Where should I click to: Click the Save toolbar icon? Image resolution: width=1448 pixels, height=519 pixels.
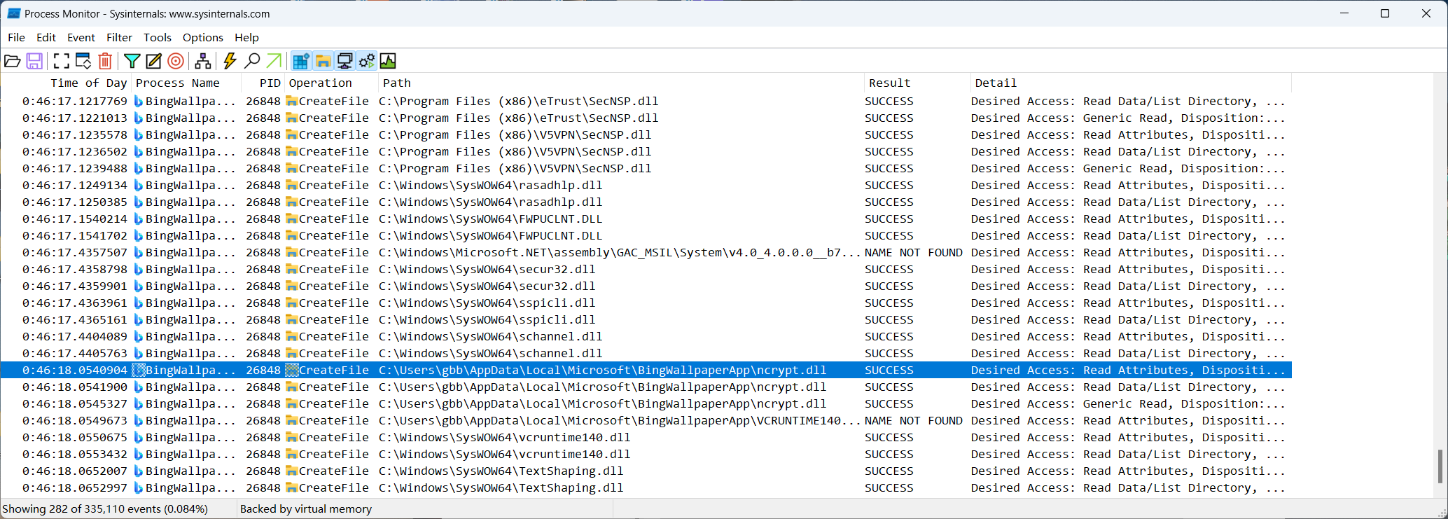[34, 61]
